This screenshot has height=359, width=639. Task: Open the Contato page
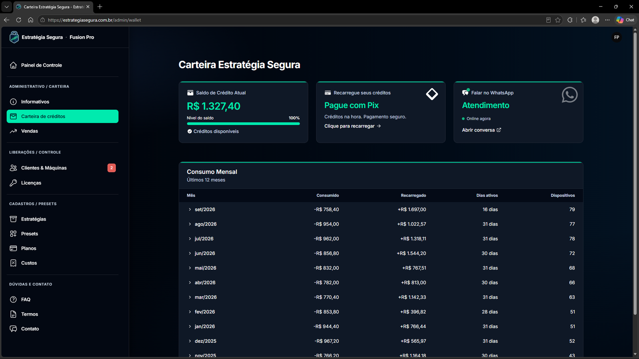pyautogui.click(x=63, y=329)
